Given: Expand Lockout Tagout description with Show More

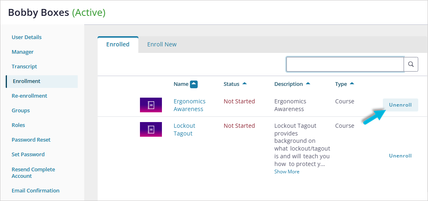Looking at the screenshot, I should (x=287, y=172).
